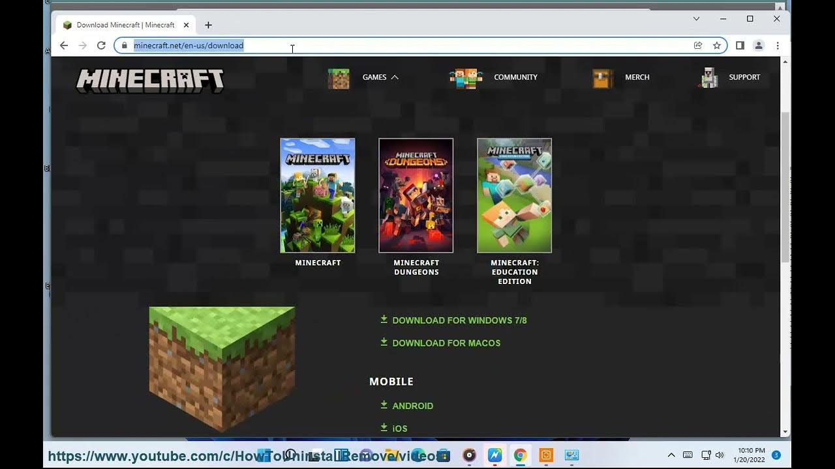Open a new browser tab
Image resolution: width=835 pixels, height=469 pixels.
pyautogui.click(x=208, y=25)
